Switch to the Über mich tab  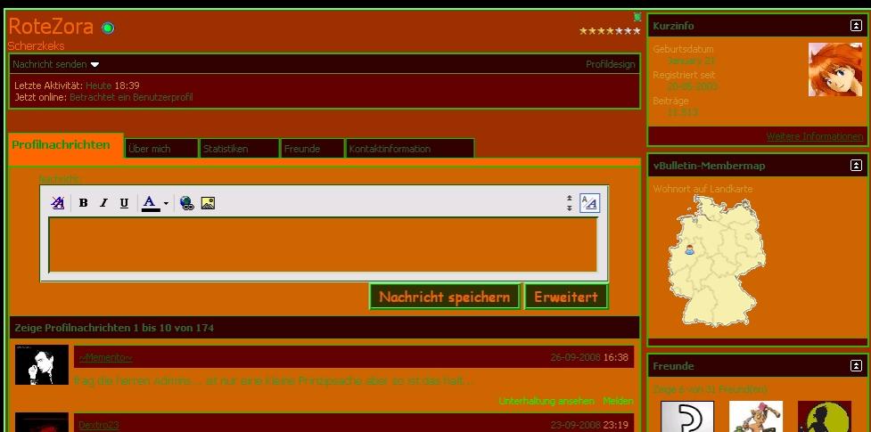click(160, 149)
